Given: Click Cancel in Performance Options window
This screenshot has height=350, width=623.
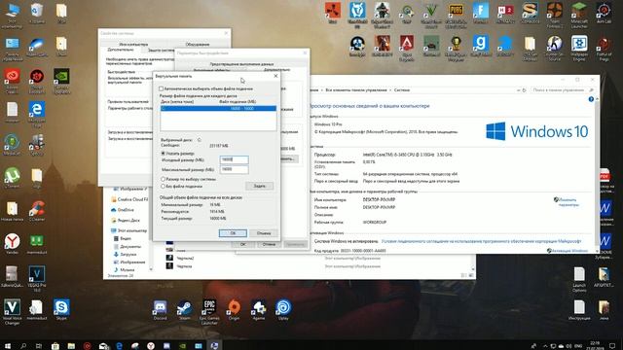Looking at the screenshot, I should [x=269, y=244].
